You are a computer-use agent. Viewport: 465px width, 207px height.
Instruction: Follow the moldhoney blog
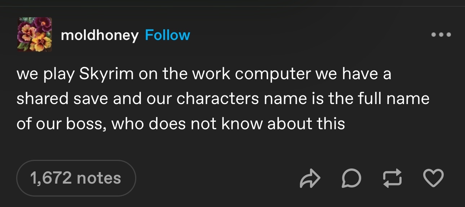coord(167,35)
